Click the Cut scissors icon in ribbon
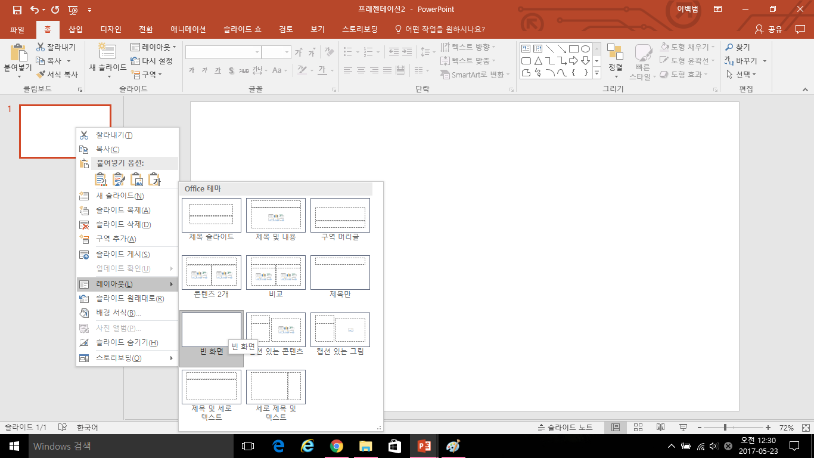The width and height of the screenshot is (814, 458). (41, 47)
